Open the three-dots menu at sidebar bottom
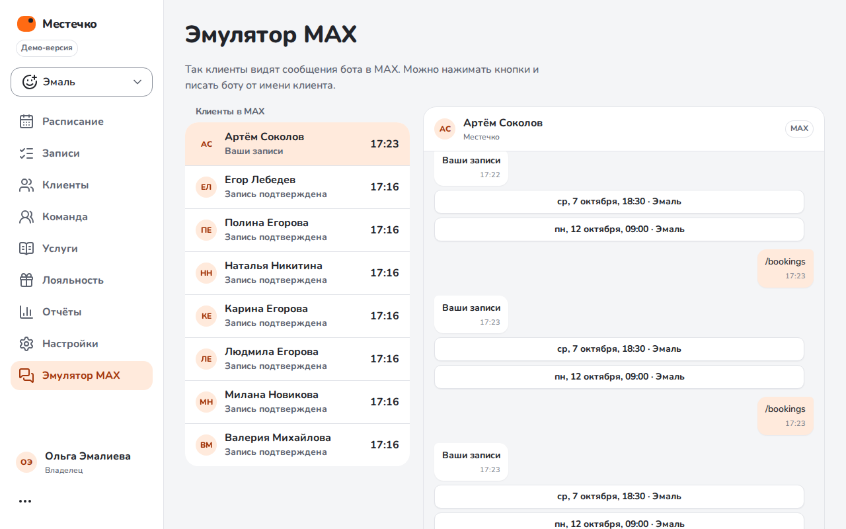Screen dimensions: 846x529 (x=25, y=501)
